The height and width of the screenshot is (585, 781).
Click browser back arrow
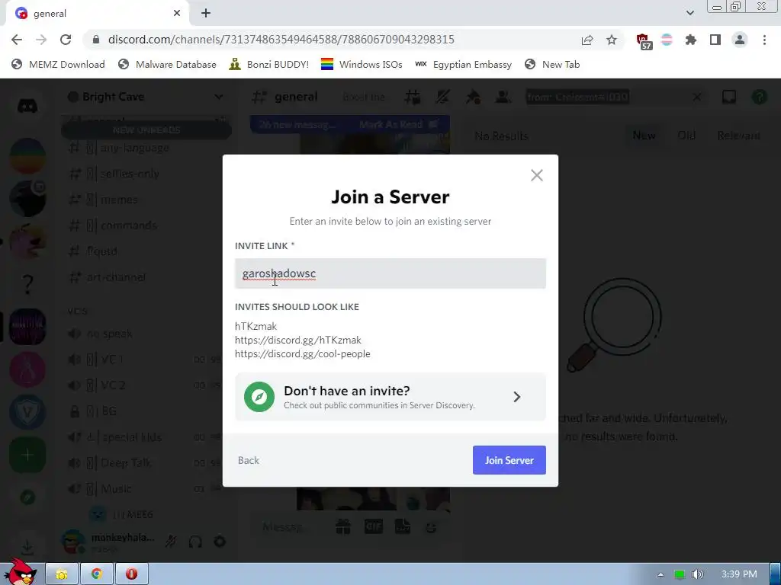coord(17,40)
